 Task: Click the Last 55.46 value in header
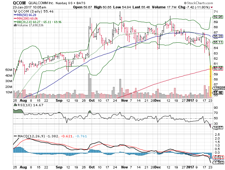click(141, 7)
